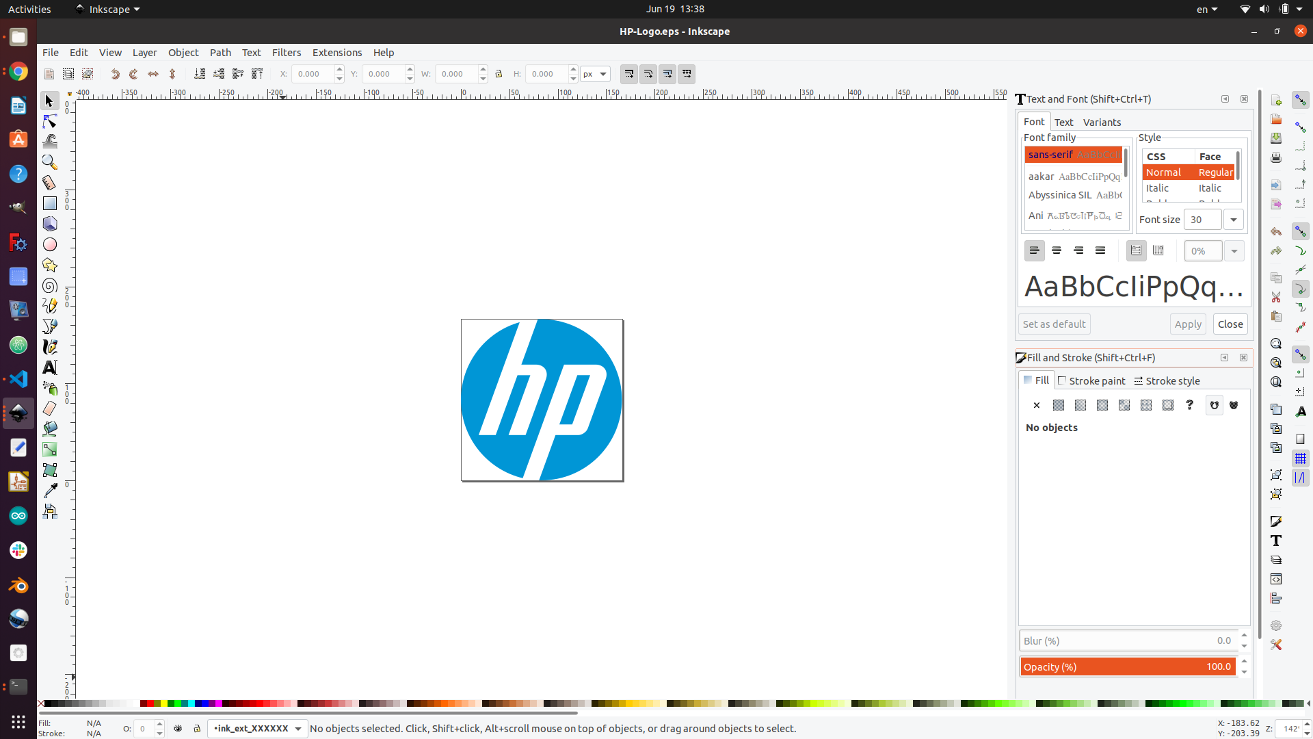Select the Zoom magnifier tool
This screenshot has height=739, width=1313.
point(49,162)
